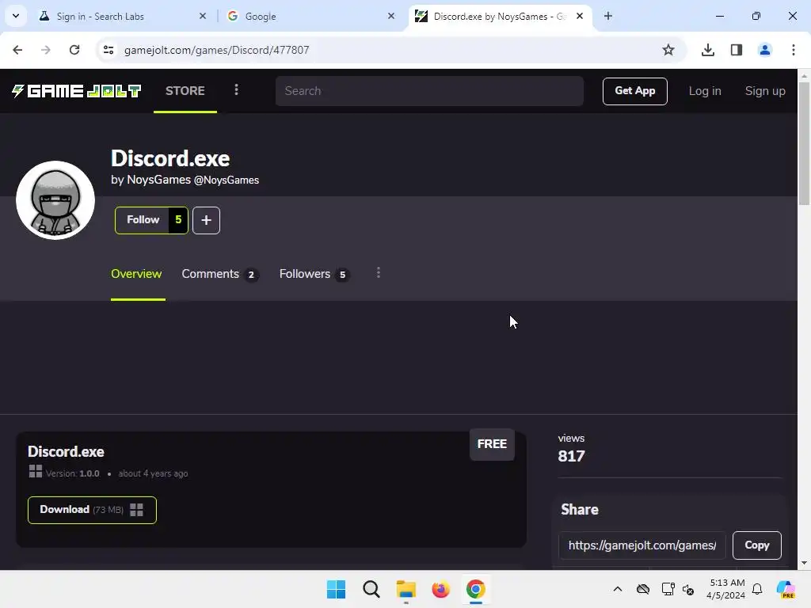
Task: View site information icon in address bar
Action: (x=109, y=50)
